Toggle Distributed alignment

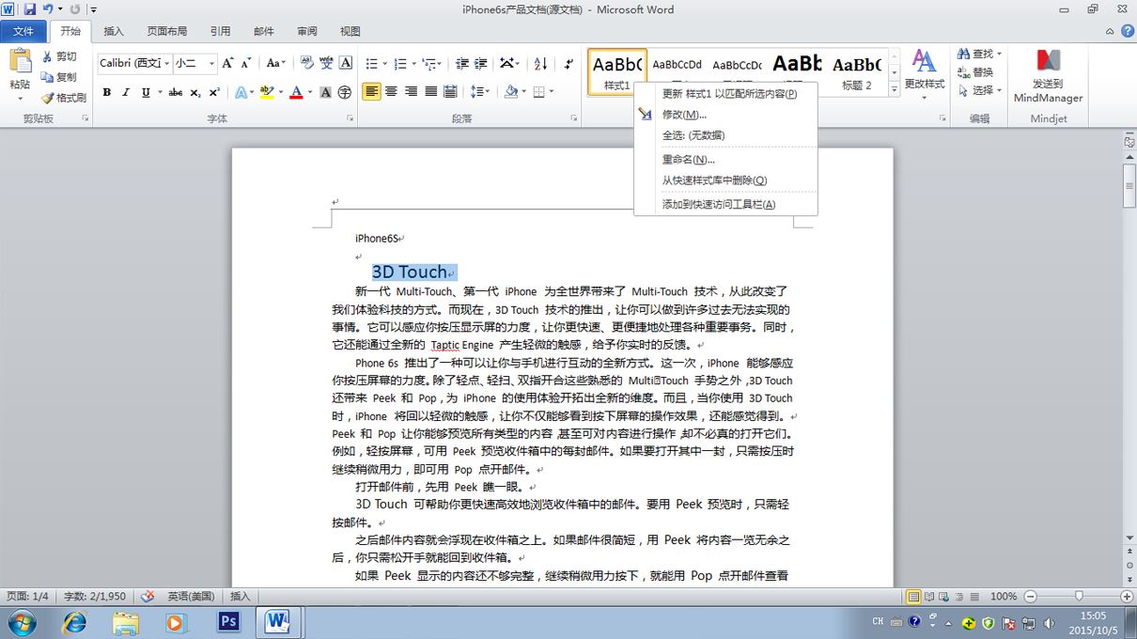(450, 91)
